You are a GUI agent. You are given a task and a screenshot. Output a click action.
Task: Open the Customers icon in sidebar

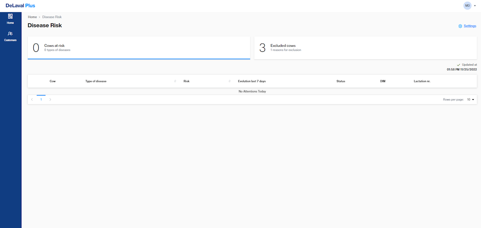[x=10, y=34]
